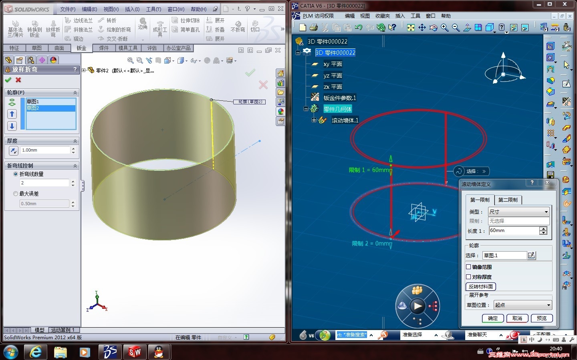Click the reverse thickness direction icon
This screenshot has height=360, width=577.
(13, 150)
